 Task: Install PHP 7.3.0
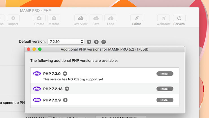click(x=165, y=74)
